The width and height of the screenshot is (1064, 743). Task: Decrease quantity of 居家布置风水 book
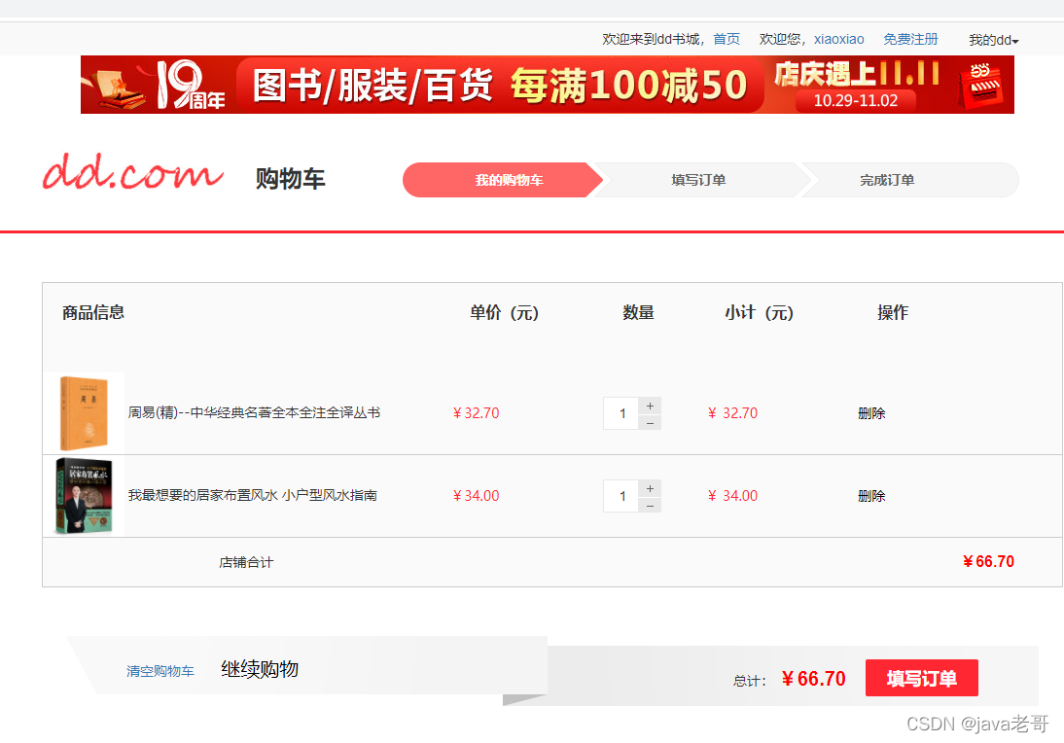coord(650,504)
